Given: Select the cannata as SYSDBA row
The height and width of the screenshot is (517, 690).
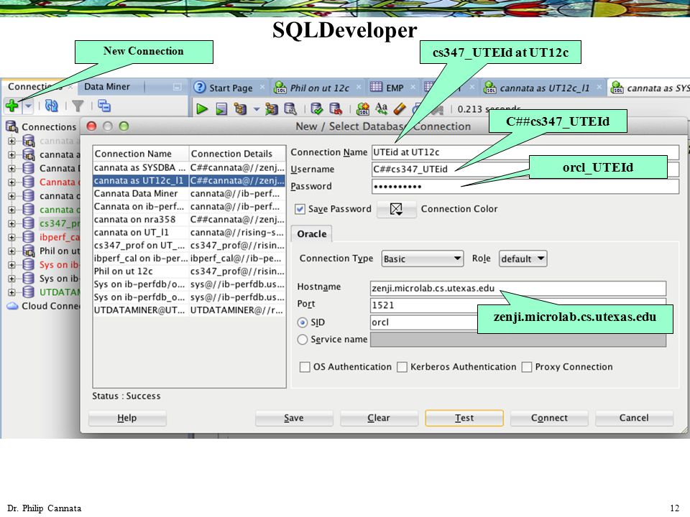Looking at the screenshot, I should coord(189,167).
